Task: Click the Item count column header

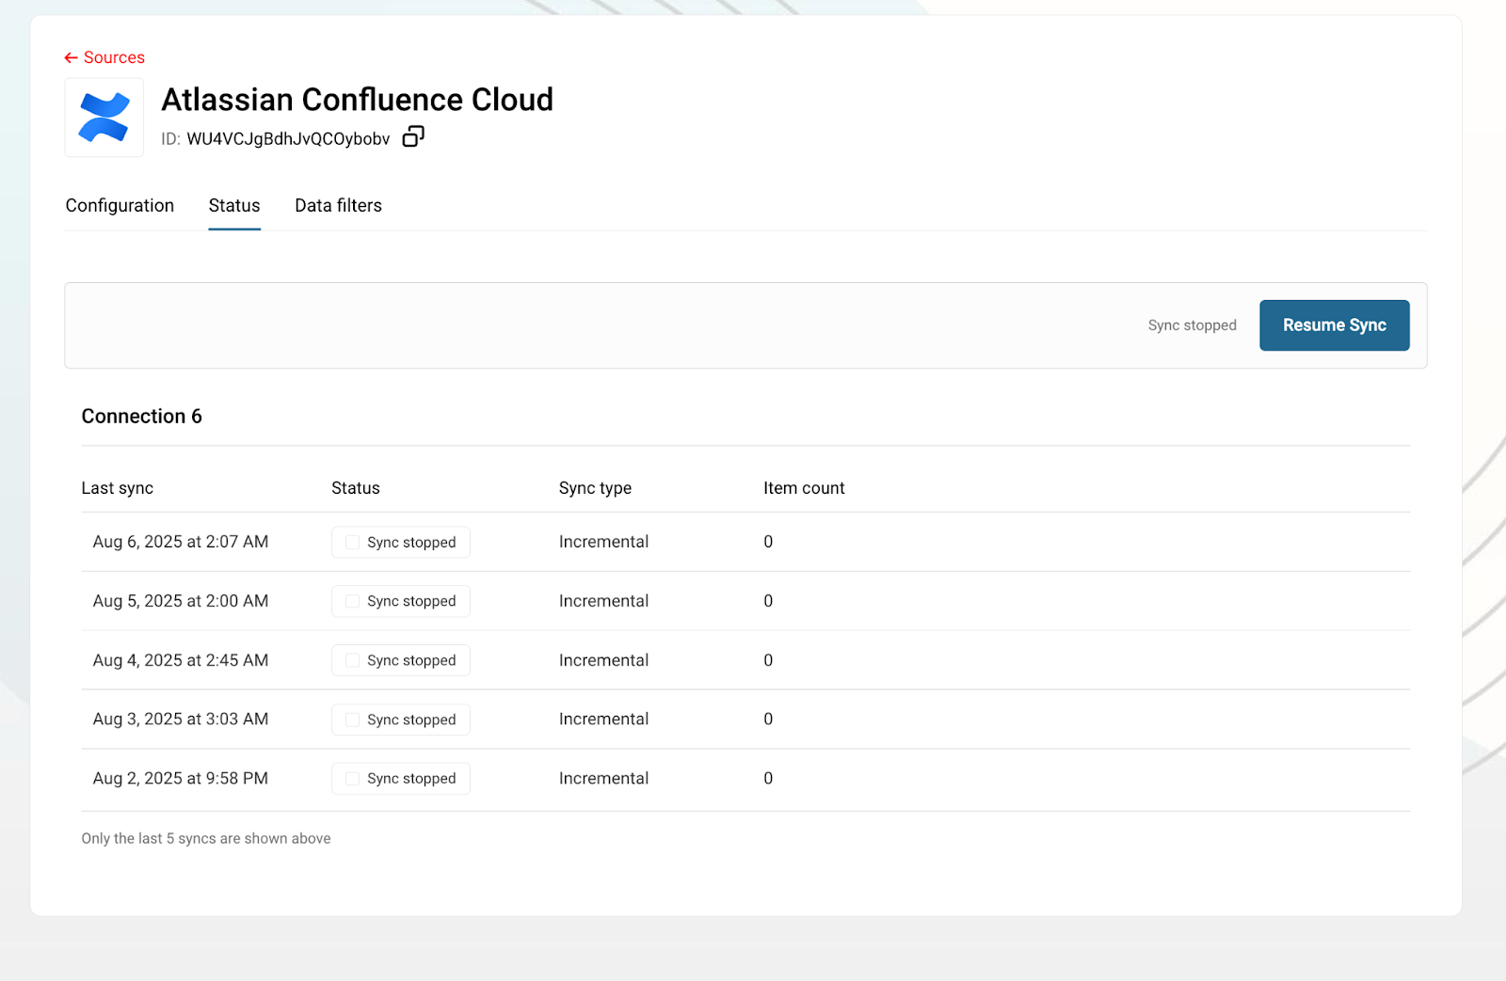Action: 804,488
